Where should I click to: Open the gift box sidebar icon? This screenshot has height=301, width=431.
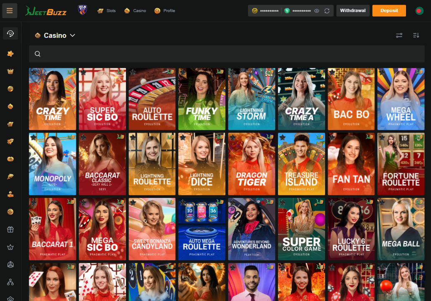point(10,229)
